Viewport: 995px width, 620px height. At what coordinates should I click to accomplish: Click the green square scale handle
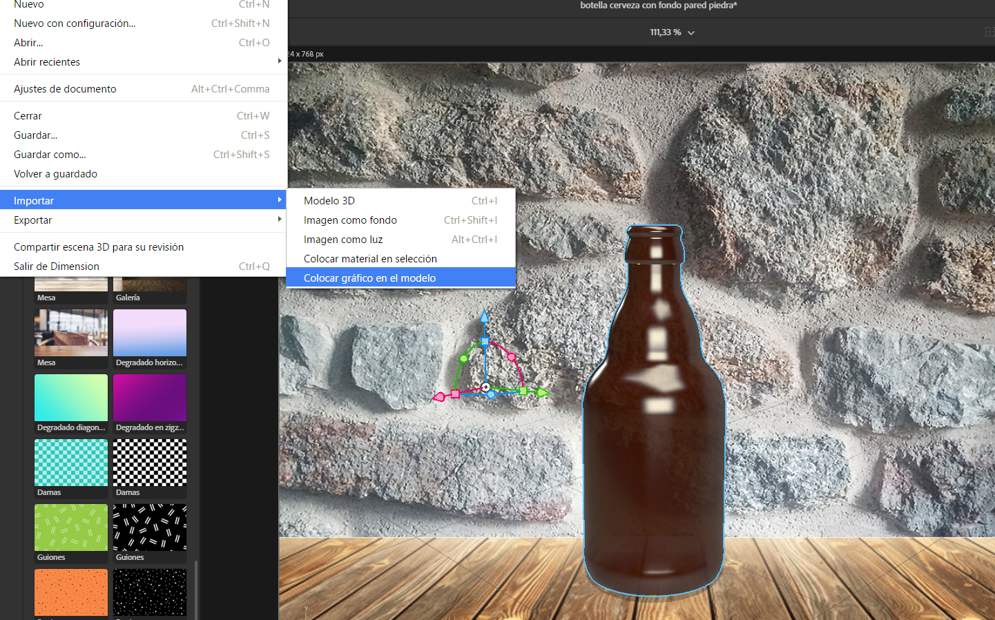tap(523, 391)
